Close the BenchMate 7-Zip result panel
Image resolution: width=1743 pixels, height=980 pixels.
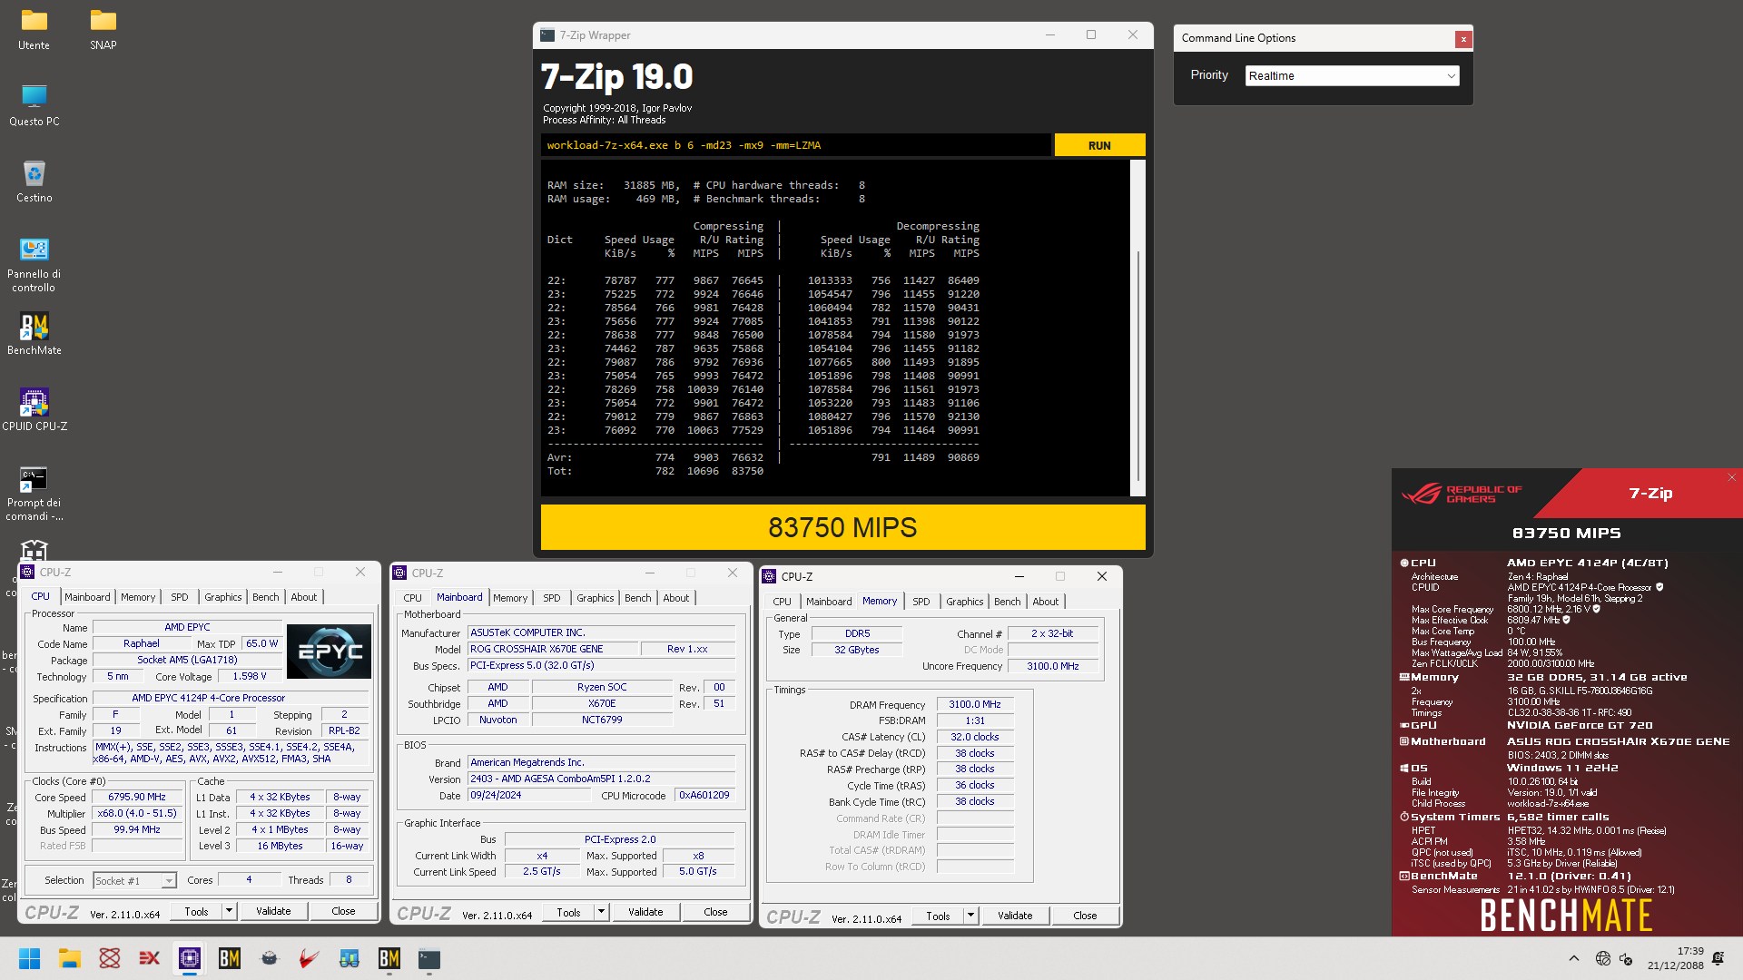1731,477
